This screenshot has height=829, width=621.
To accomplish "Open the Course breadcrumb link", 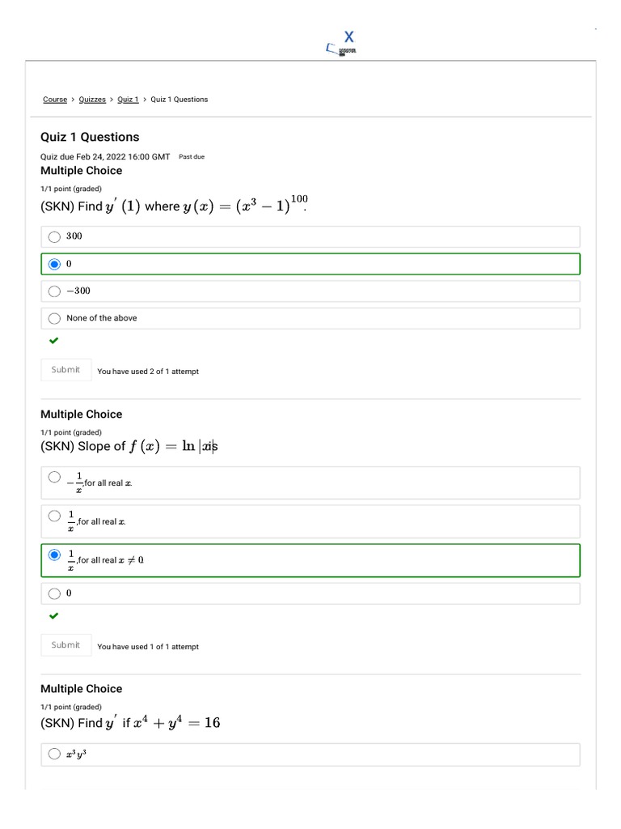I will (x=55, y=100).
